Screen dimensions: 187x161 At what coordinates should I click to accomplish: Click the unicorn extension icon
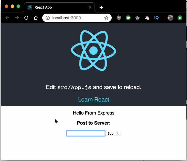[x=147, y=18]
